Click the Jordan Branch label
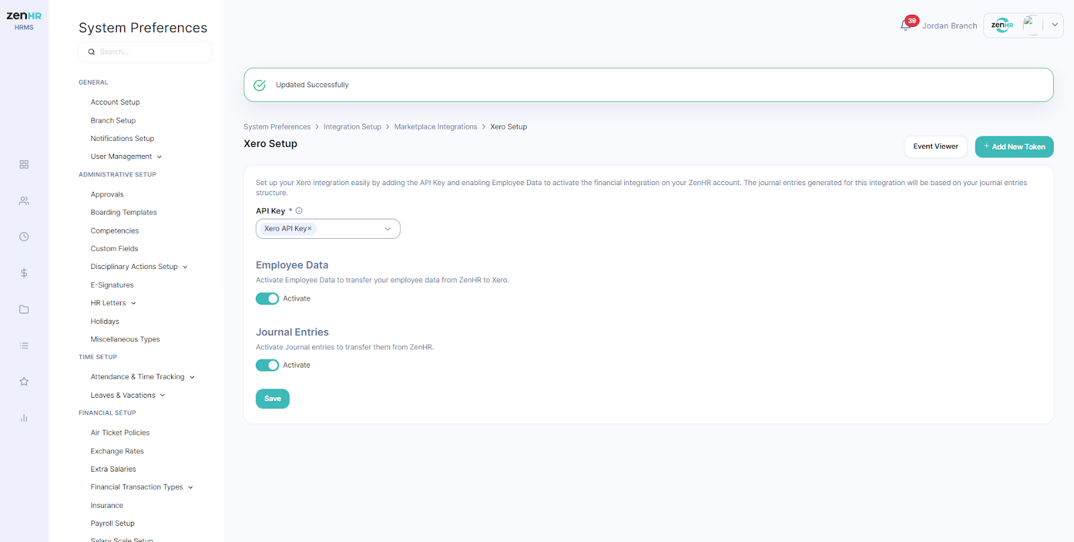Screen dimensions: 1074x542 pos(949,25)
